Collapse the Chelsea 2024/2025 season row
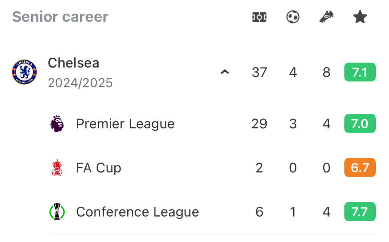 [x=225, y=72]
